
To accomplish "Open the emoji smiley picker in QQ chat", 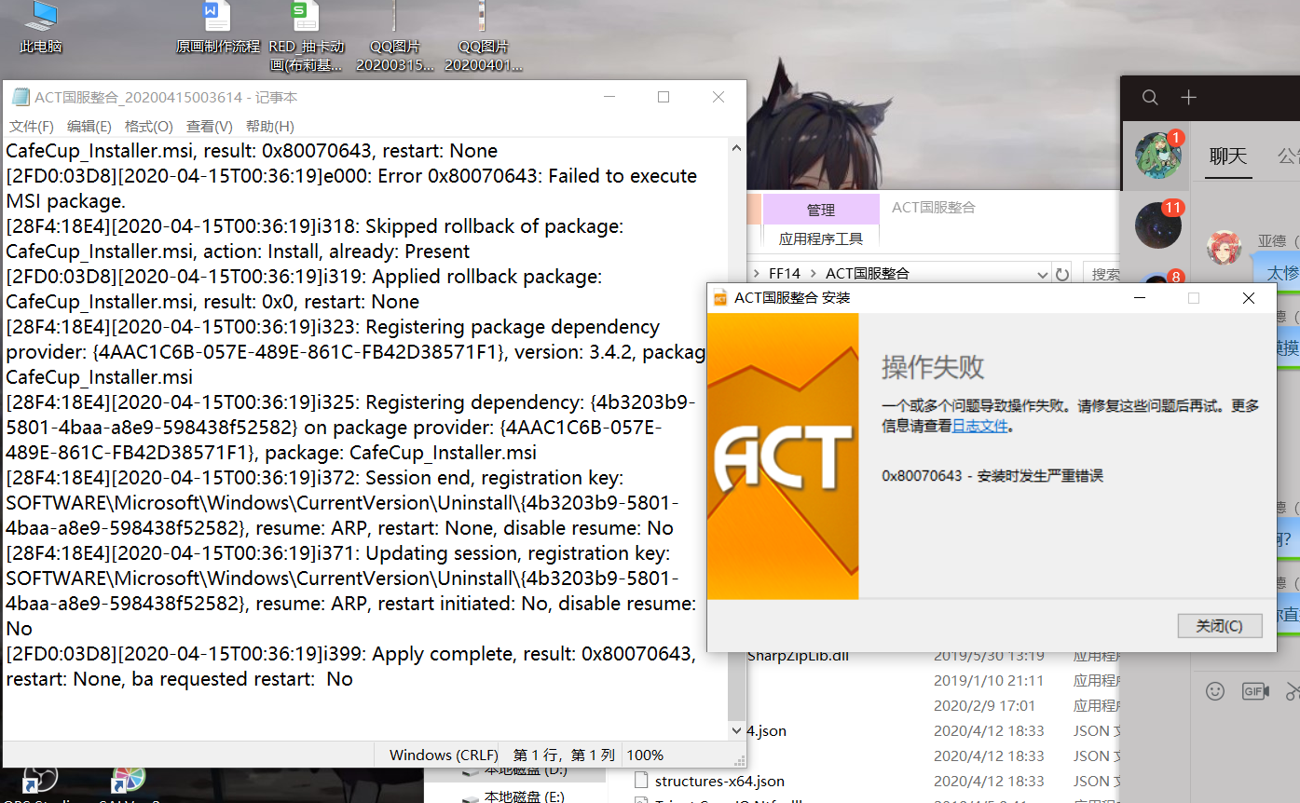I will click(x=1213, y=691).
